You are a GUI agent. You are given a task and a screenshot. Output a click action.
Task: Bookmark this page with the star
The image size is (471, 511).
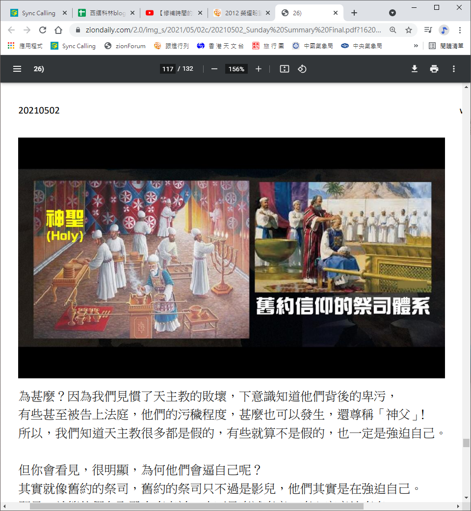[x=409, y=30]
